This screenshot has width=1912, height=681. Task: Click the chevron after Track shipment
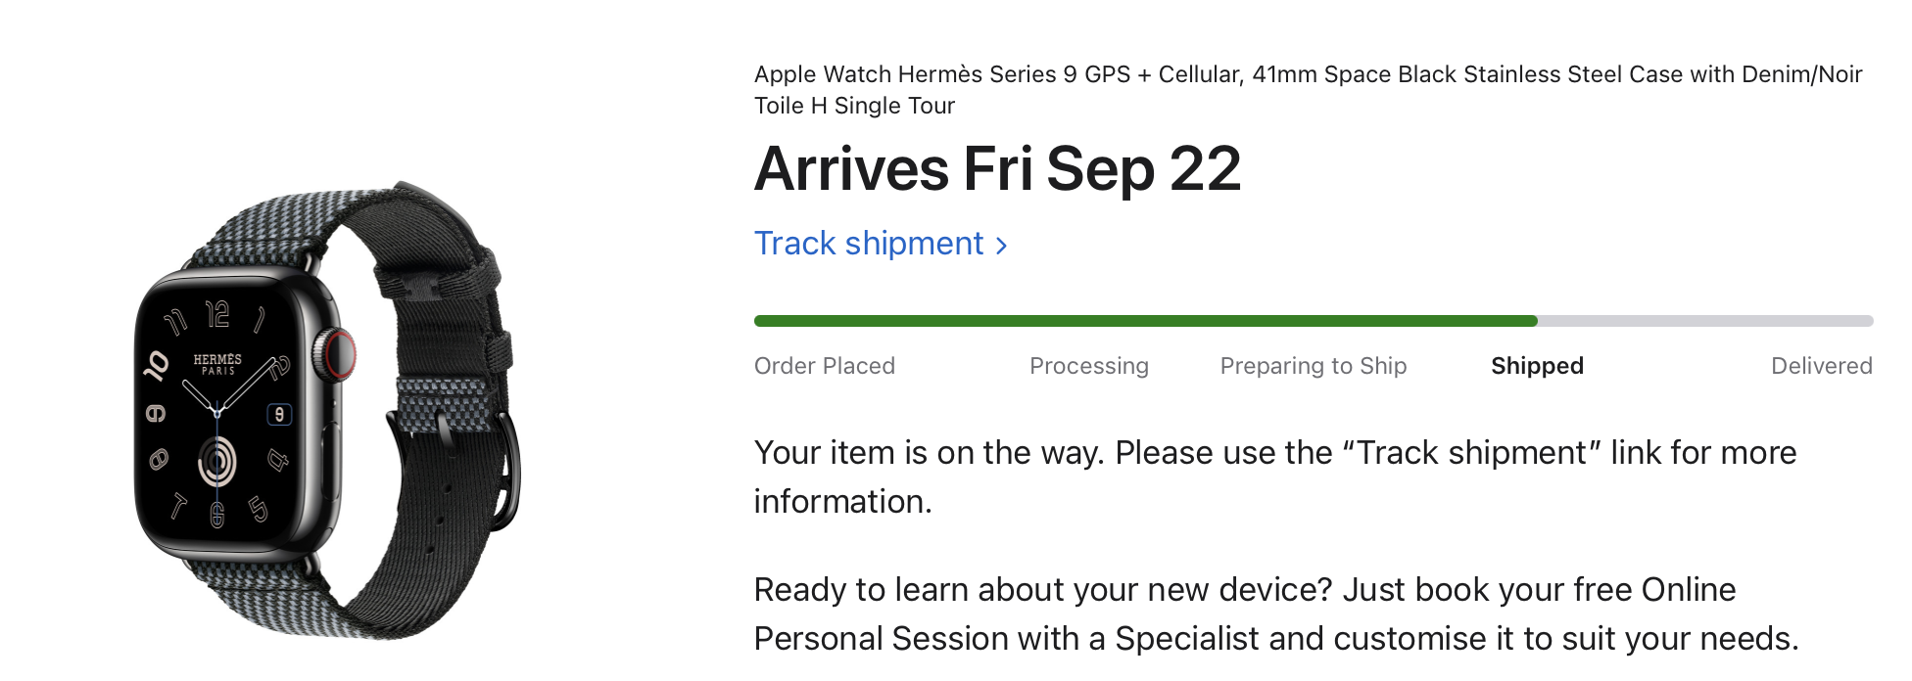[x=1001, y=246]
